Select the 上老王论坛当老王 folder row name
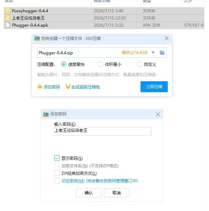This screenshot has width=209, height=211. (x=28, y=18)
